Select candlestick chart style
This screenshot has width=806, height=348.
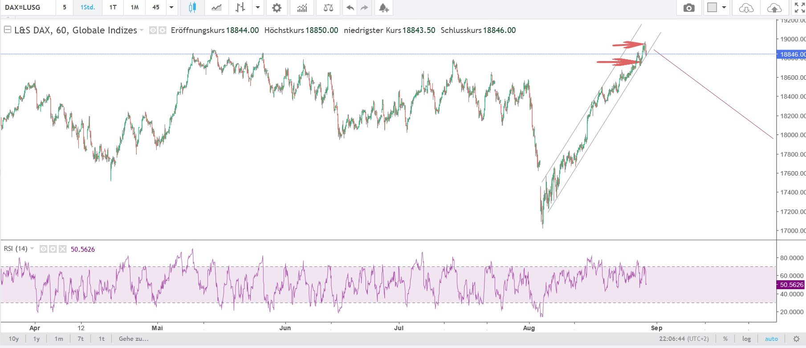(x=192, y=8)
